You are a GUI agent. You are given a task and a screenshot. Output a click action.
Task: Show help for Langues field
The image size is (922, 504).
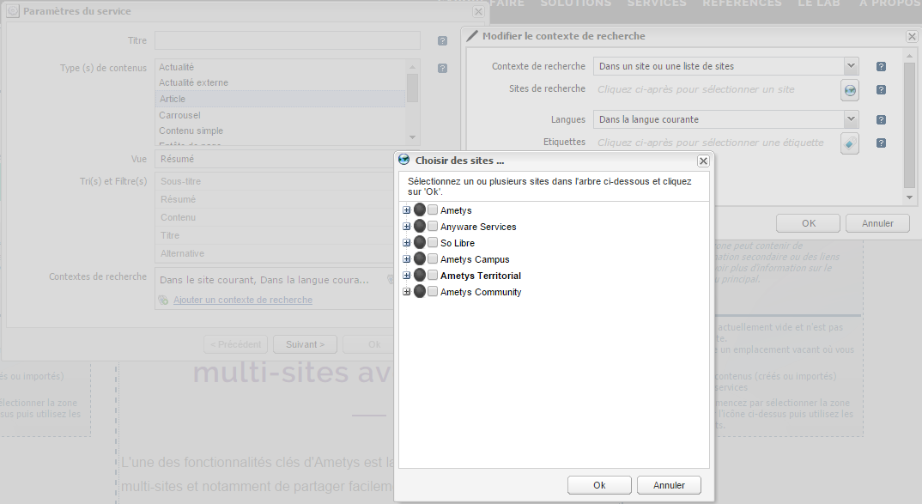click(x=881, y=119)
